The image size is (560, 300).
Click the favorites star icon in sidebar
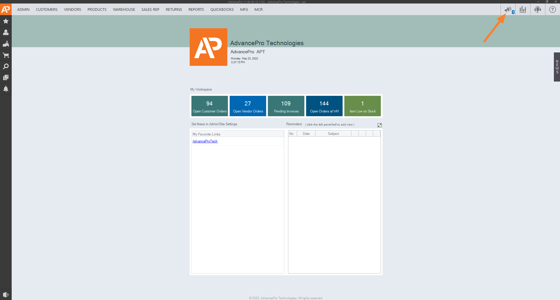[x=6, y=21]
